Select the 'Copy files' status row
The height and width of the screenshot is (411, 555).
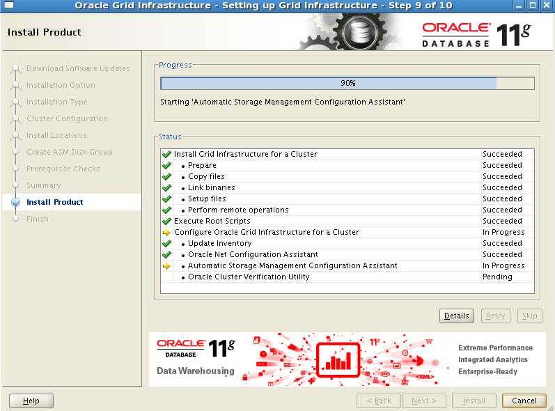tap(347, 176)
